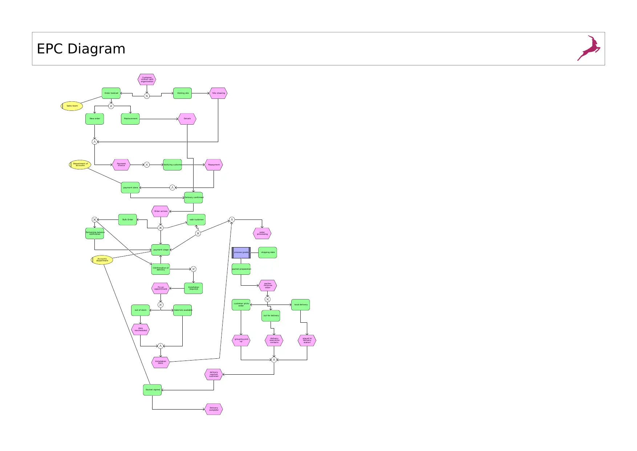Click the "Fix an appointment" event hexagon
Image resolution: width=637 pixels, height=451 pixels.
pyautogui.click(x=161, y=288)
